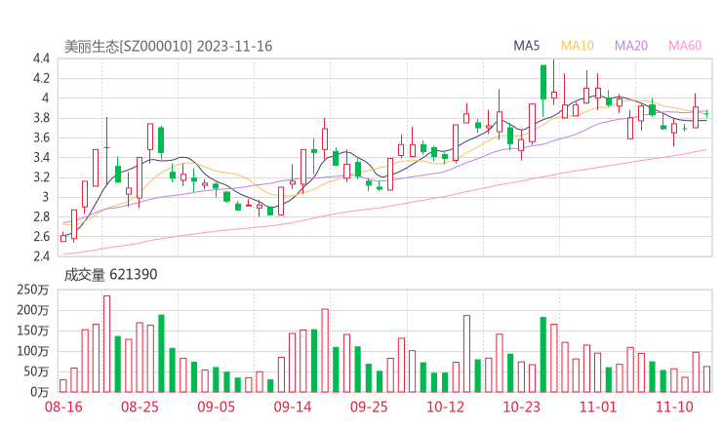722x429 pixels.
Task: Click the 08-25 date axis label
Action: [140, 407]
